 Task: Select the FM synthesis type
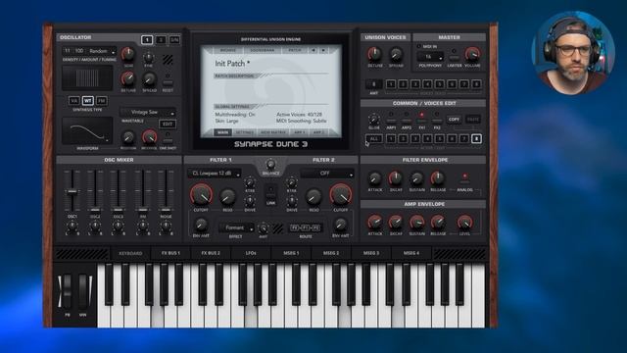(x=101, y=100)
